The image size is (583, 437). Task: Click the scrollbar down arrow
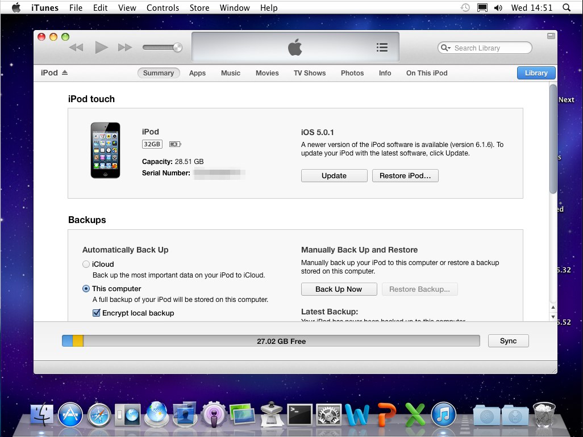point(553,317)
